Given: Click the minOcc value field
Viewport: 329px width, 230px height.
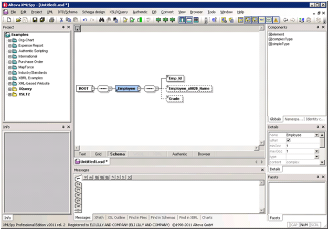Looking at the screenshot, I should point(302,146).
